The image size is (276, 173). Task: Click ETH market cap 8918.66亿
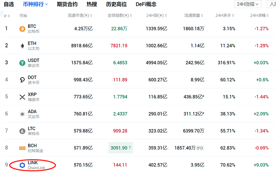click(82, 46)
